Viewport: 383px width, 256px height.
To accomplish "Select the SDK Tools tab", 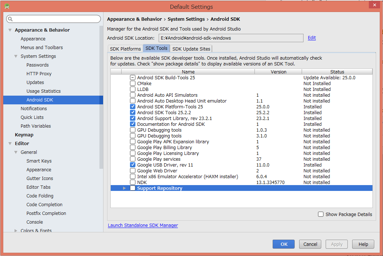I will tap(156, 48).
